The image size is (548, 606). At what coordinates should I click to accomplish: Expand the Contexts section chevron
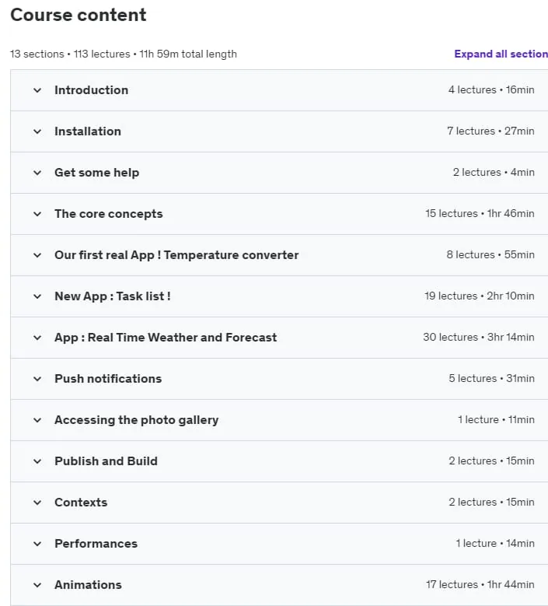point(37,503)
